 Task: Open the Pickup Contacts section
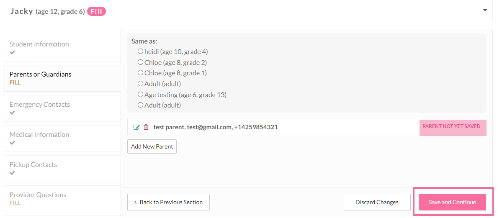(33, 165)
